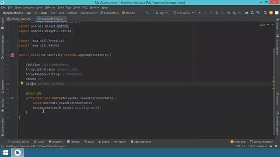Open the Refactor menu
This screenshot has width=280, height=157.
point(50,7)
